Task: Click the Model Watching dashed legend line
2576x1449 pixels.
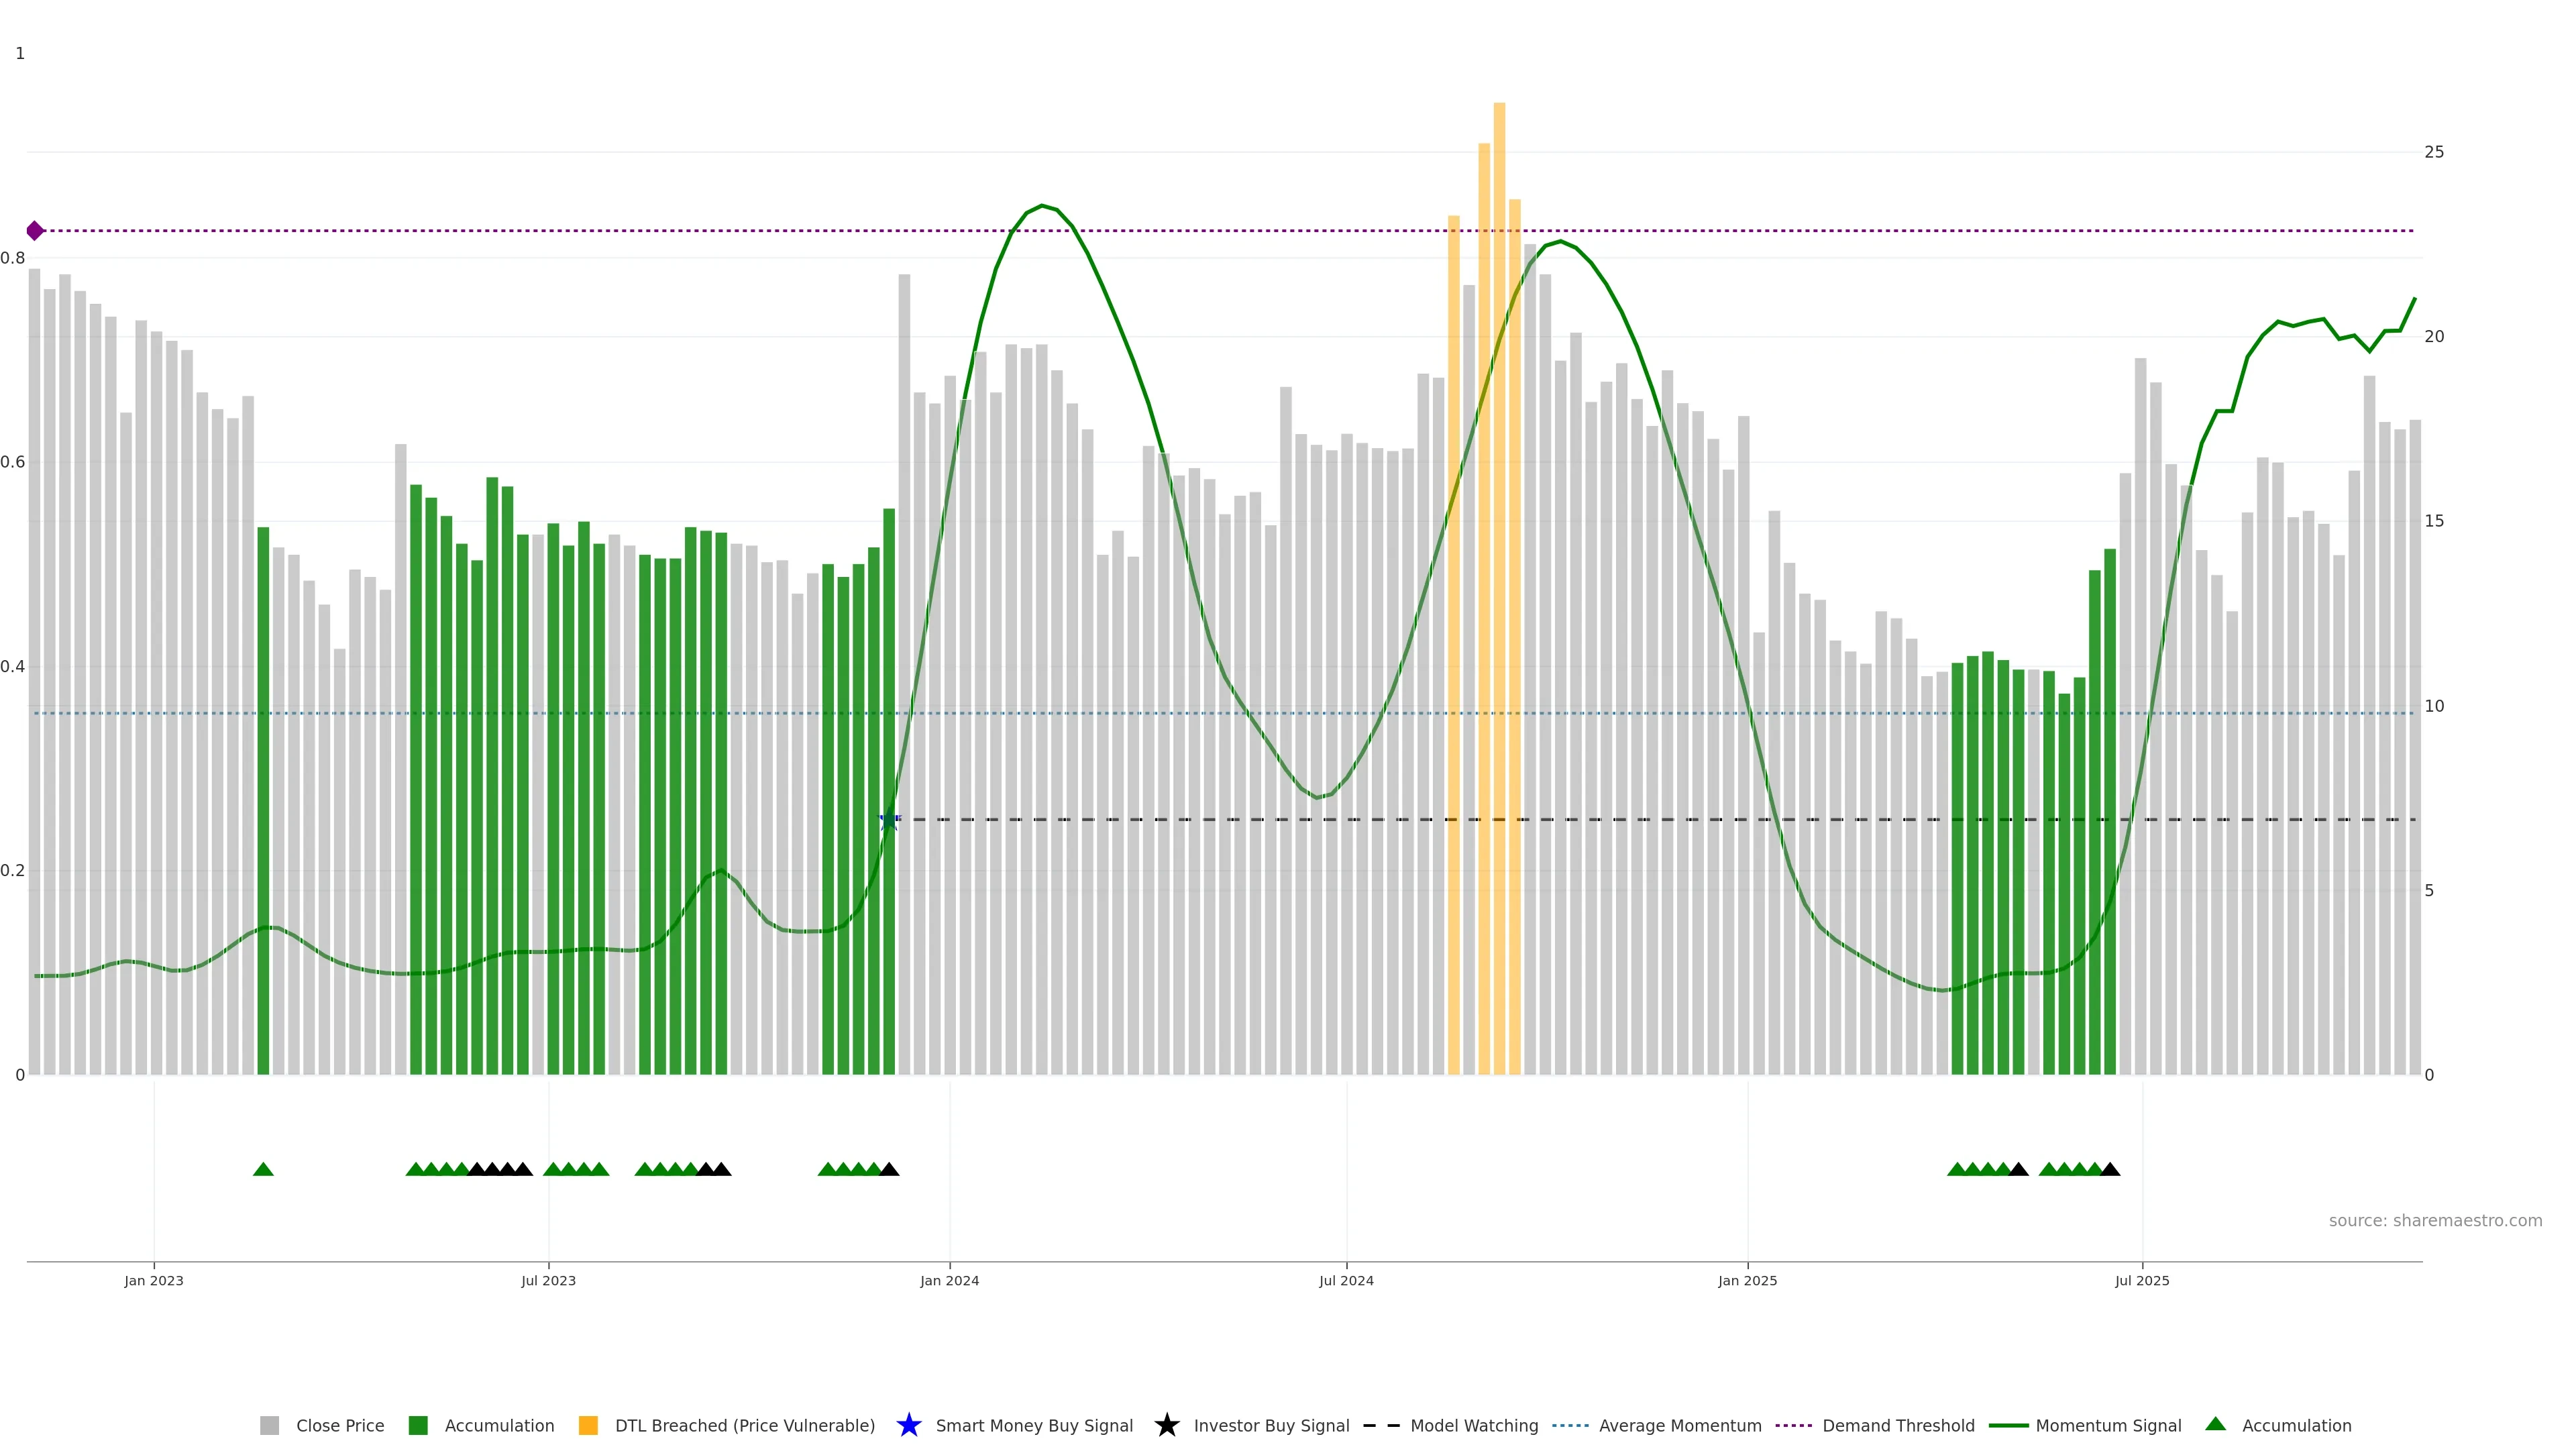Action: [1381, 1425]
